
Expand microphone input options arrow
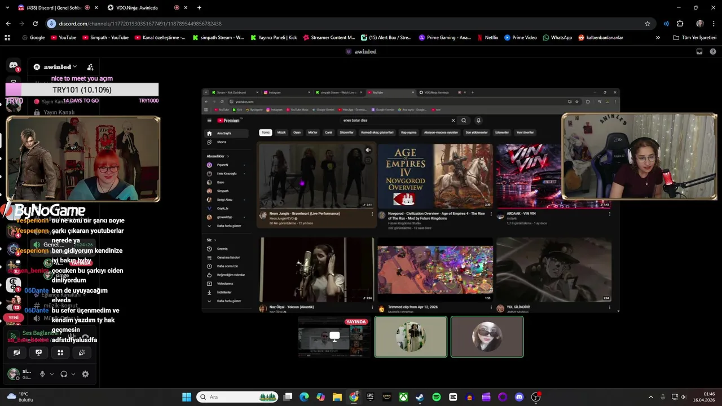coord(52,374)
